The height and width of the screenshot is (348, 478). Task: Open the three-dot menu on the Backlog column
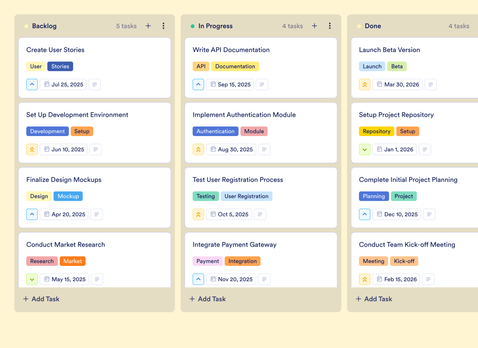click(x=163, y=26)
